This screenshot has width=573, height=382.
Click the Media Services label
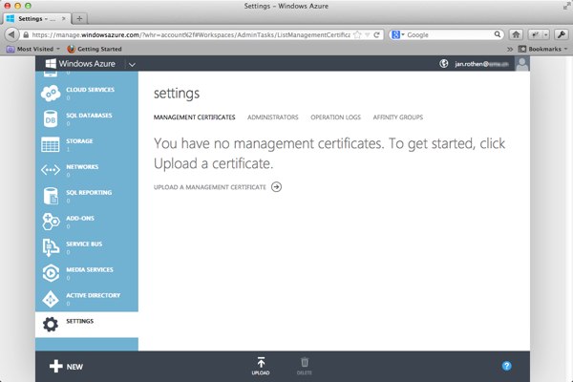click(x=90, y=269)
